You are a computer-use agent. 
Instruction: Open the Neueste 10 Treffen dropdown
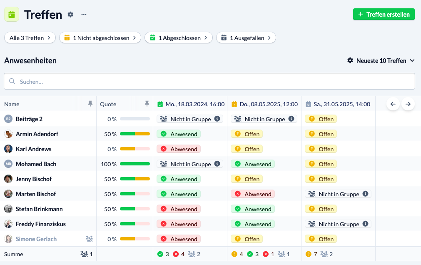381,61
